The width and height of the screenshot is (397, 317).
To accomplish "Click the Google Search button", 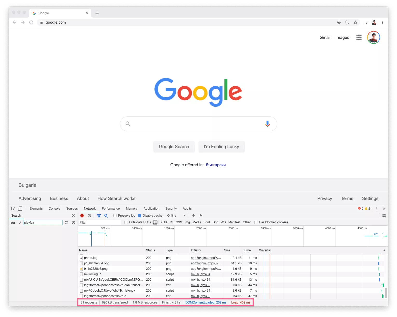I will (174, 147).
